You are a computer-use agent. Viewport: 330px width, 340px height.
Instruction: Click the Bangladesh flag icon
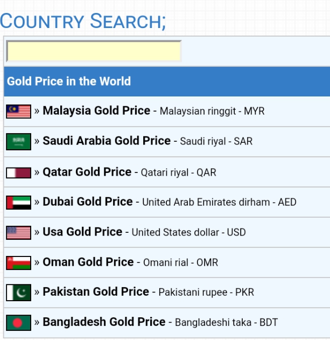click(x=18, y=323)
